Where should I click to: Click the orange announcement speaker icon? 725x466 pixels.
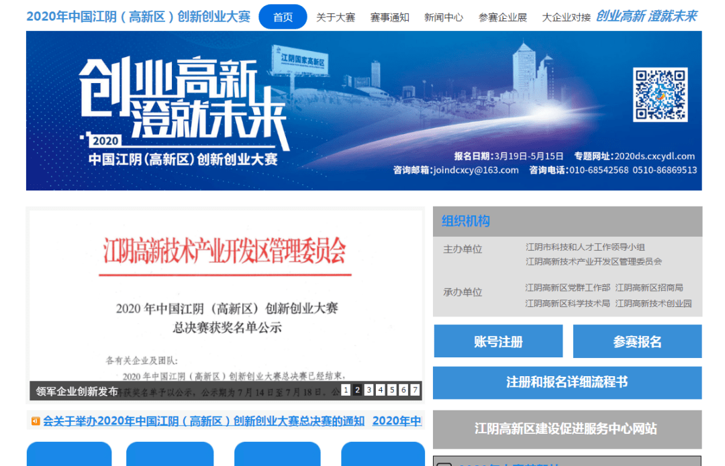[36, 421]
